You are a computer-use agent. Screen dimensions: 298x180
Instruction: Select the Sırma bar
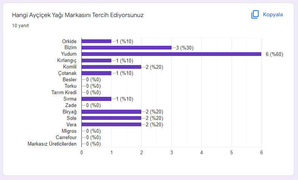(x=97, y=99)
